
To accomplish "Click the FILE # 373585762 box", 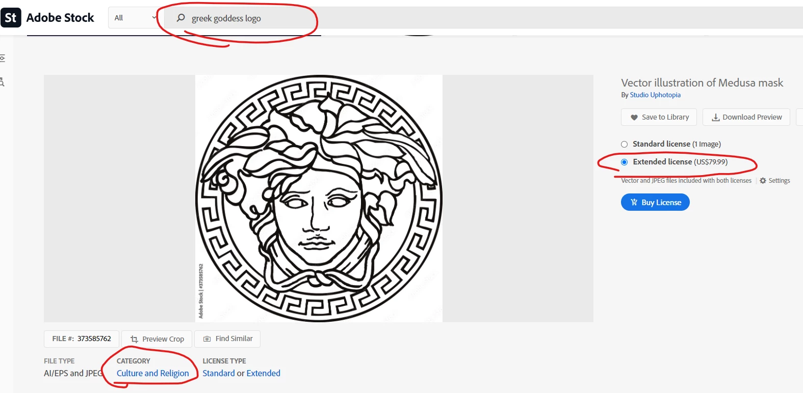I will click(x=82, y=339).
